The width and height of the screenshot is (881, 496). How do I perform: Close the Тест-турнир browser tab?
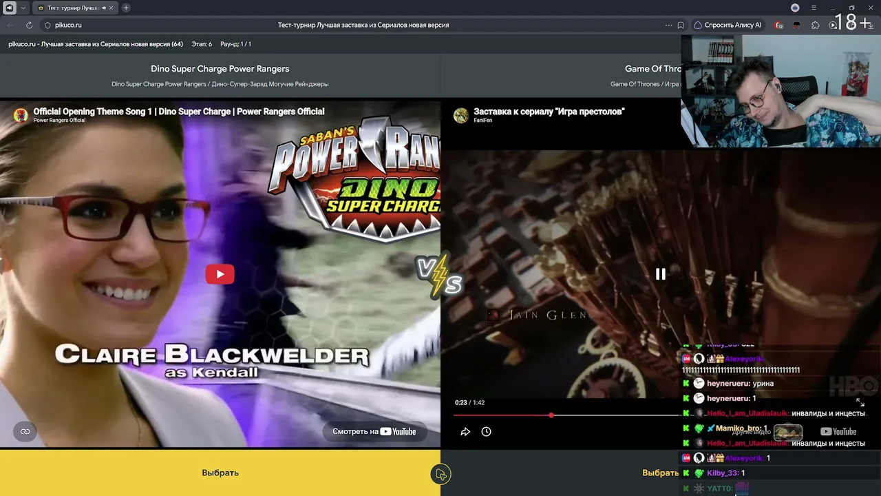(112, 8)
